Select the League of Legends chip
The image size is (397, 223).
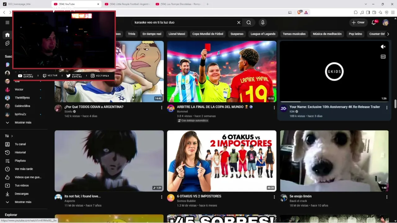click(263, 34)
